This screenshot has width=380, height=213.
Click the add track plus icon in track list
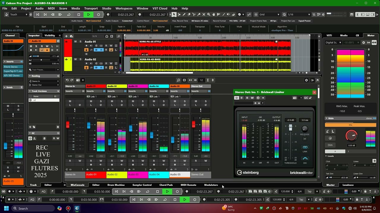click(66, 36)
